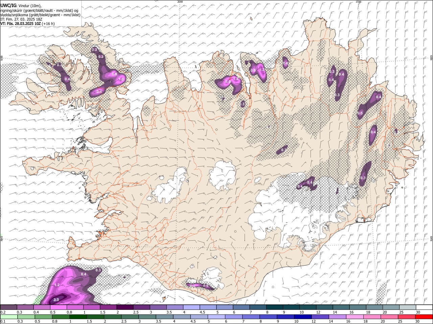The height and width of the screenshot is (324, 433).
Task: Pick the lavender 4–4.5 upper legend swatch
Action: 191,307
